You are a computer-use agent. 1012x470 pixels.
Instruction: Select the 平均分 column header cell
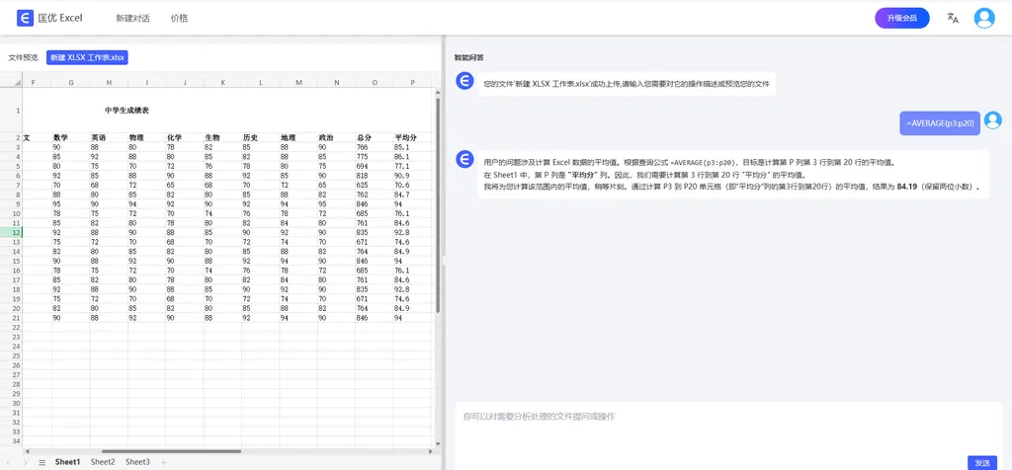pos(405,138)
